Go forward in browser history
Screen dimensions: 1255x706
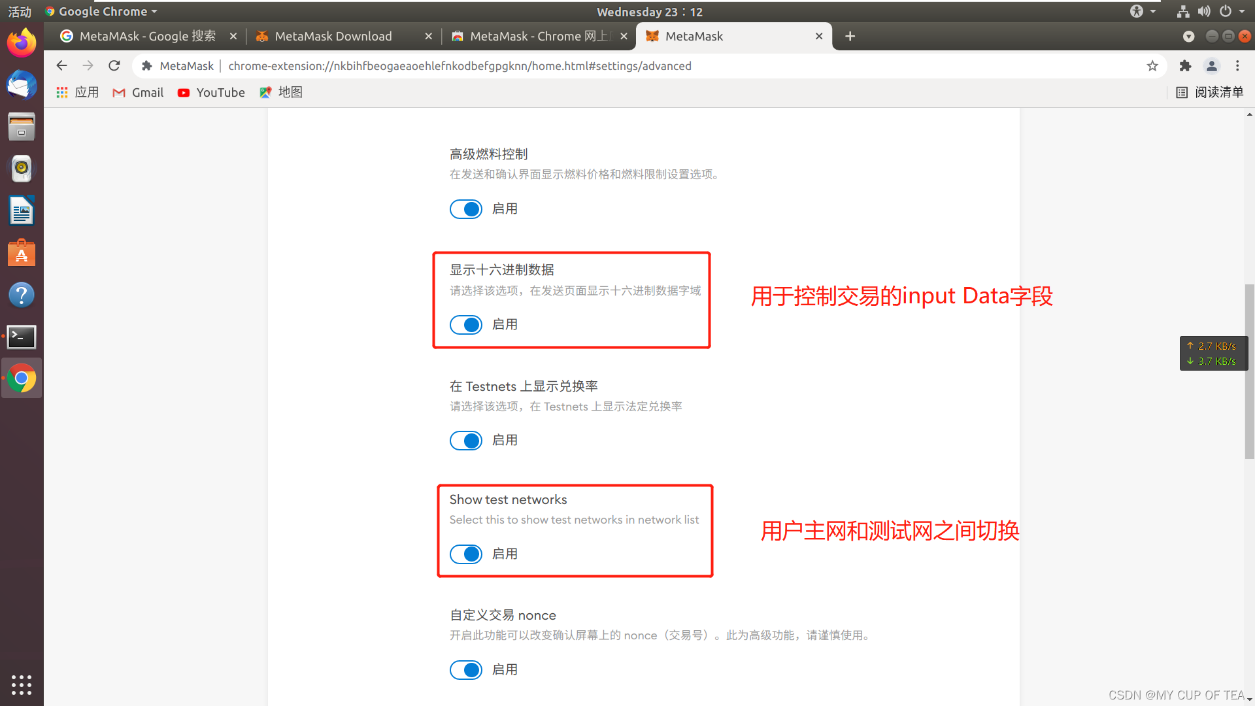[88, 65]
